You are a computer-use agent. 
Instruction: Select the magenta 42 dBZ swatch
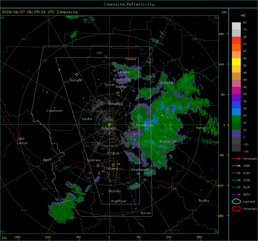(236, 90)
